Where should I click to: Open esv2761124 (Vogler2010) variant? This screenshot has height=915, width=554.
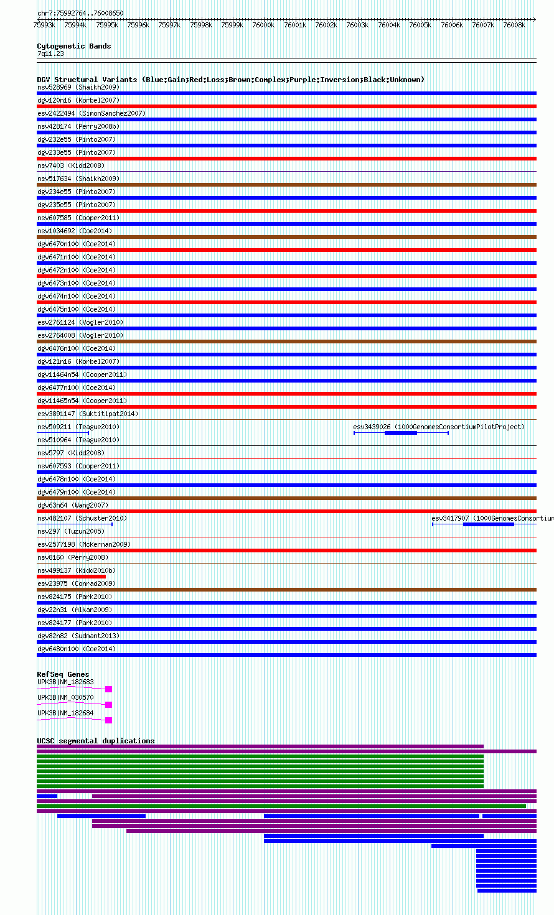80,322
